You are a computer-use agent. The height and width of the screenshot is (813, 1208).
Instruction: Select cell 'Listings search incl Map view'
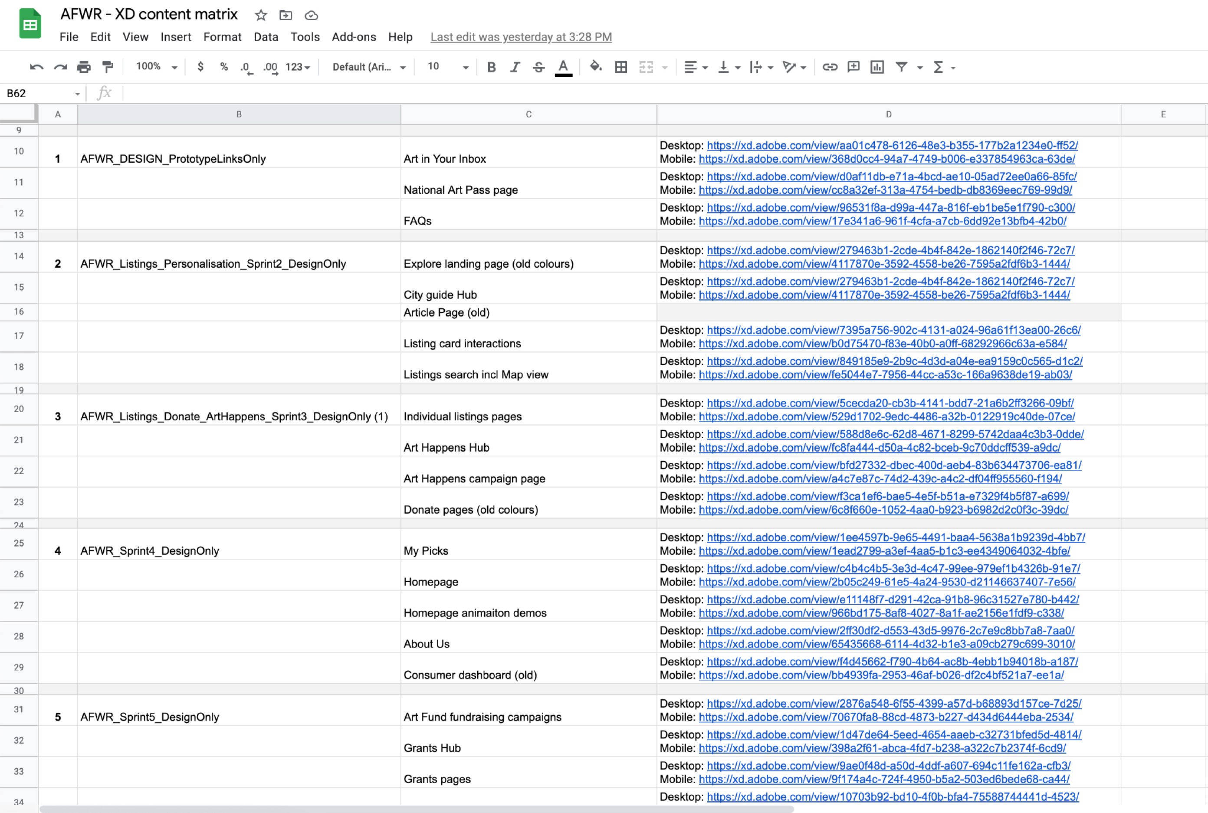(528, 367)
